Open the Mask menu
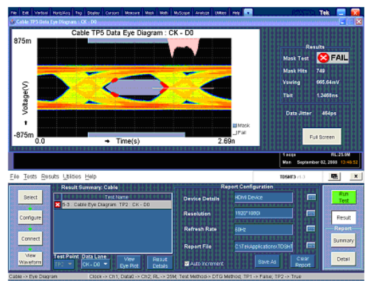Image resolution: width=371 pixels, height=287 pixels. click(149, 13)
